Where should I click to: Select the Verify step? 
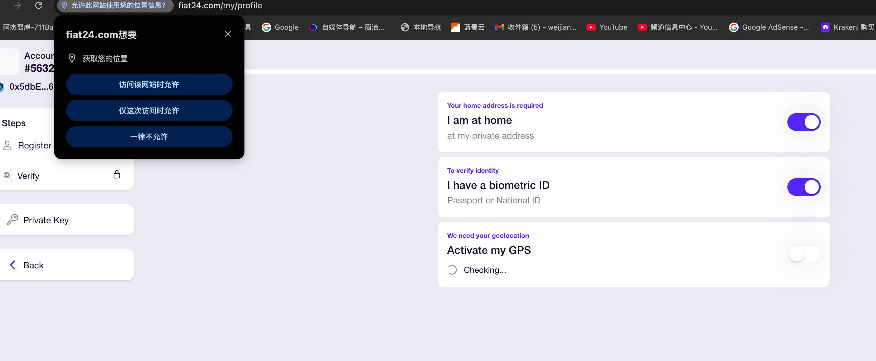pyautogui.click(x=28, y=175)
